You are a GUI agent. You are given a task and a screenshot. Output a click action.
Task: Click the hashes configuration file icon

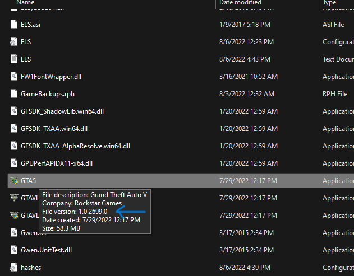(14, 267)
